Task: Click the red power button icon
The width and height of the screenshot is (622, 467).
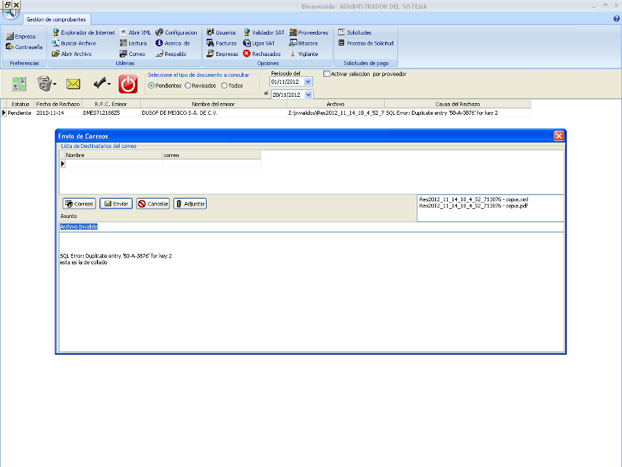Action: [x=128, y=84]
